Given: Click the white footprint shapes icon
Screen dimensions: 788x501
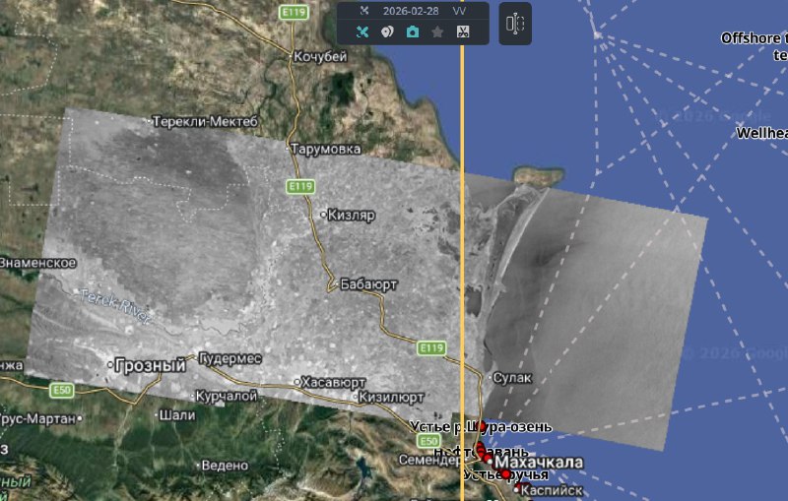Looking at the screenshot, I should (x=387, y=31).
